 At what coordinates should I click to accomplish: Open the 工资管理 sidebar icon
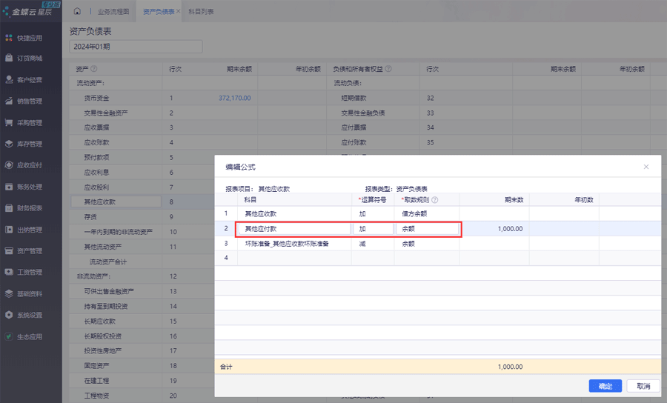(9, 272)
